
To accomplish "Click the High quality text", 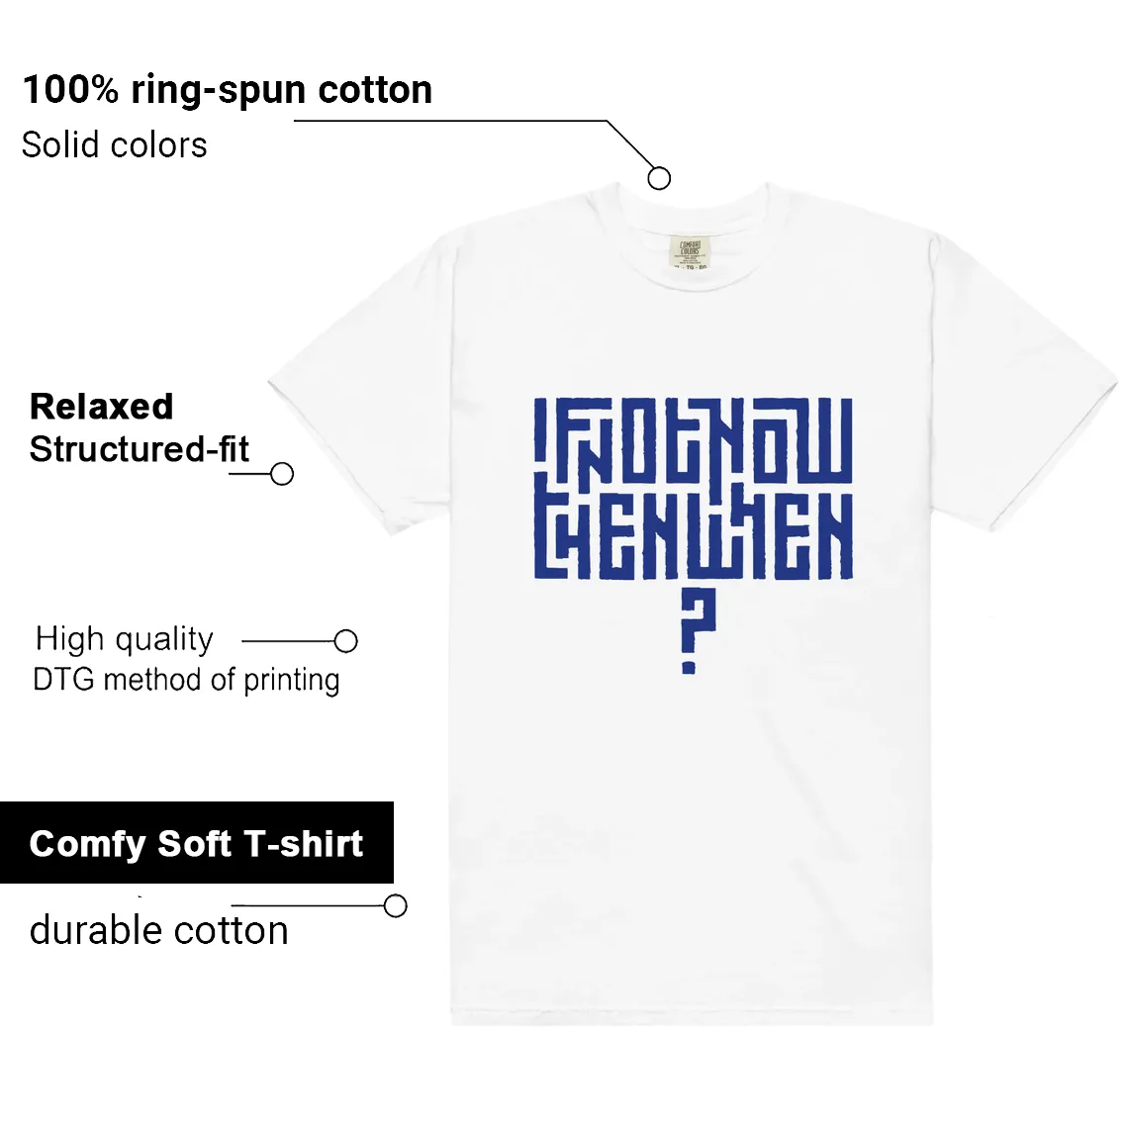I will [125, 639].
